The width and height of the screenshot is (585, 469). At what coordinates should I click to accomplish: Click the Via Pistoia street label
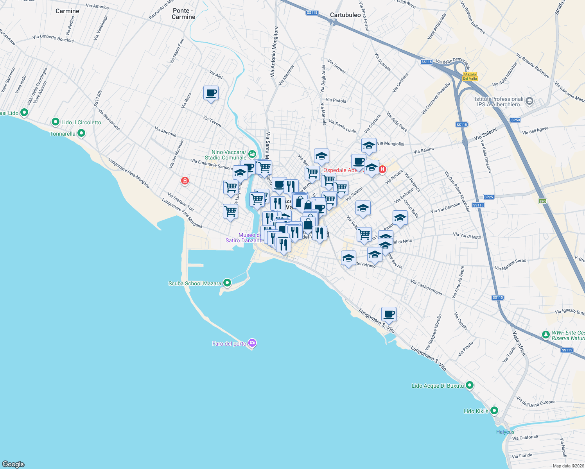click(x=336, y=100)
